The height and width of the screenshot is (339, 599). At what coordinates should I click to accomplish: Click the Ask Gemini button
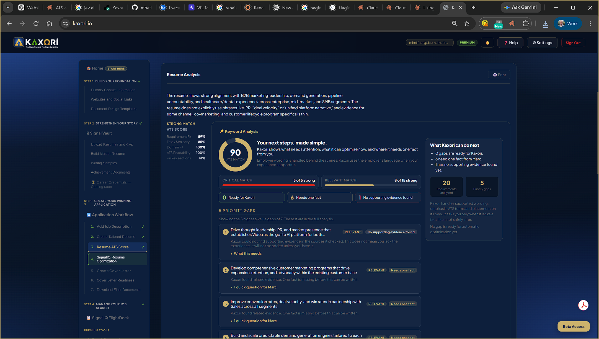(x=521, y=8)
